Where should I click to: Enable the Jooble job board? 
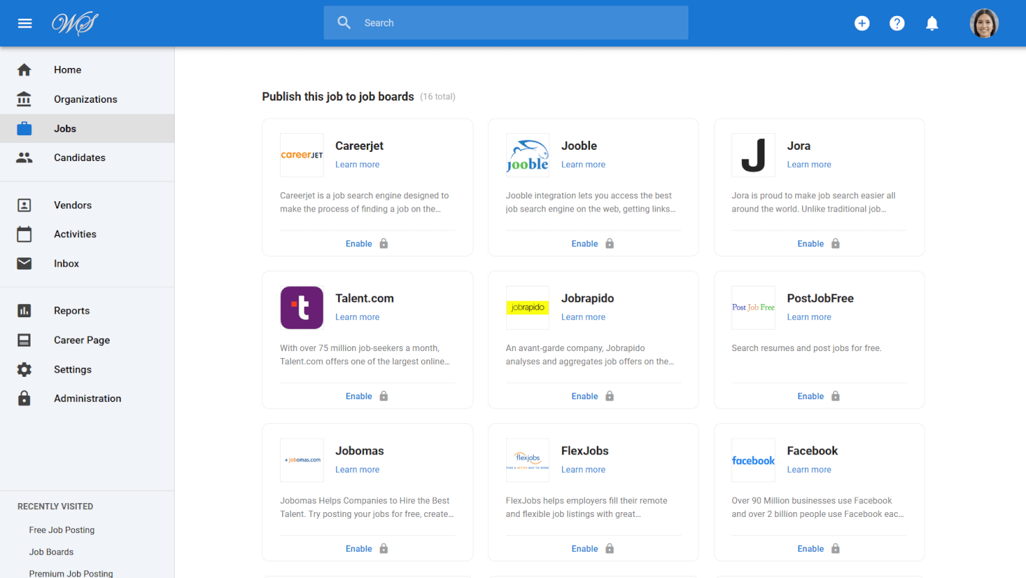585,244
